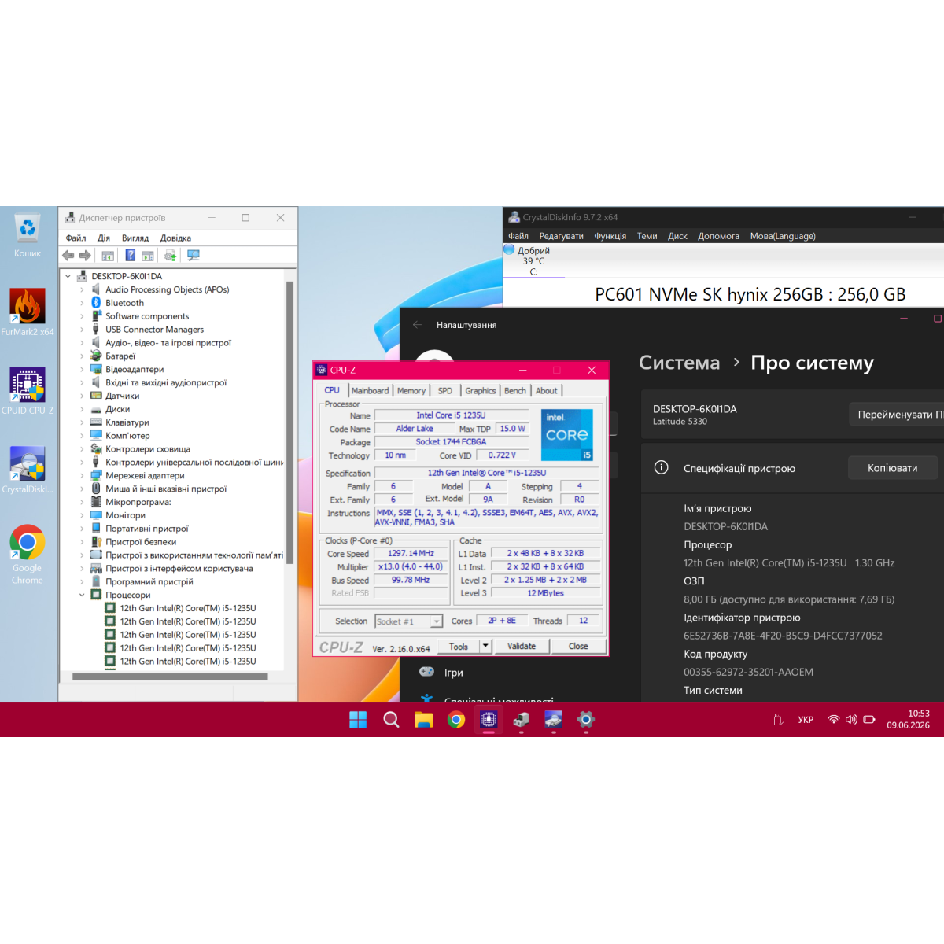Click the update driver toolbar icon

click(x=170, y=256)
